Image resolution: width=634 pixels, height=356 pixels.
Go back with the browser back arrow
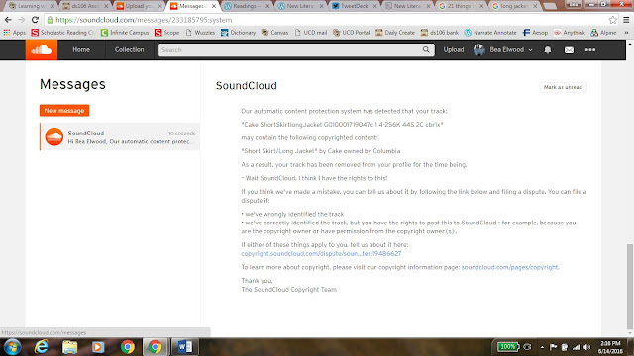point(8,20)
